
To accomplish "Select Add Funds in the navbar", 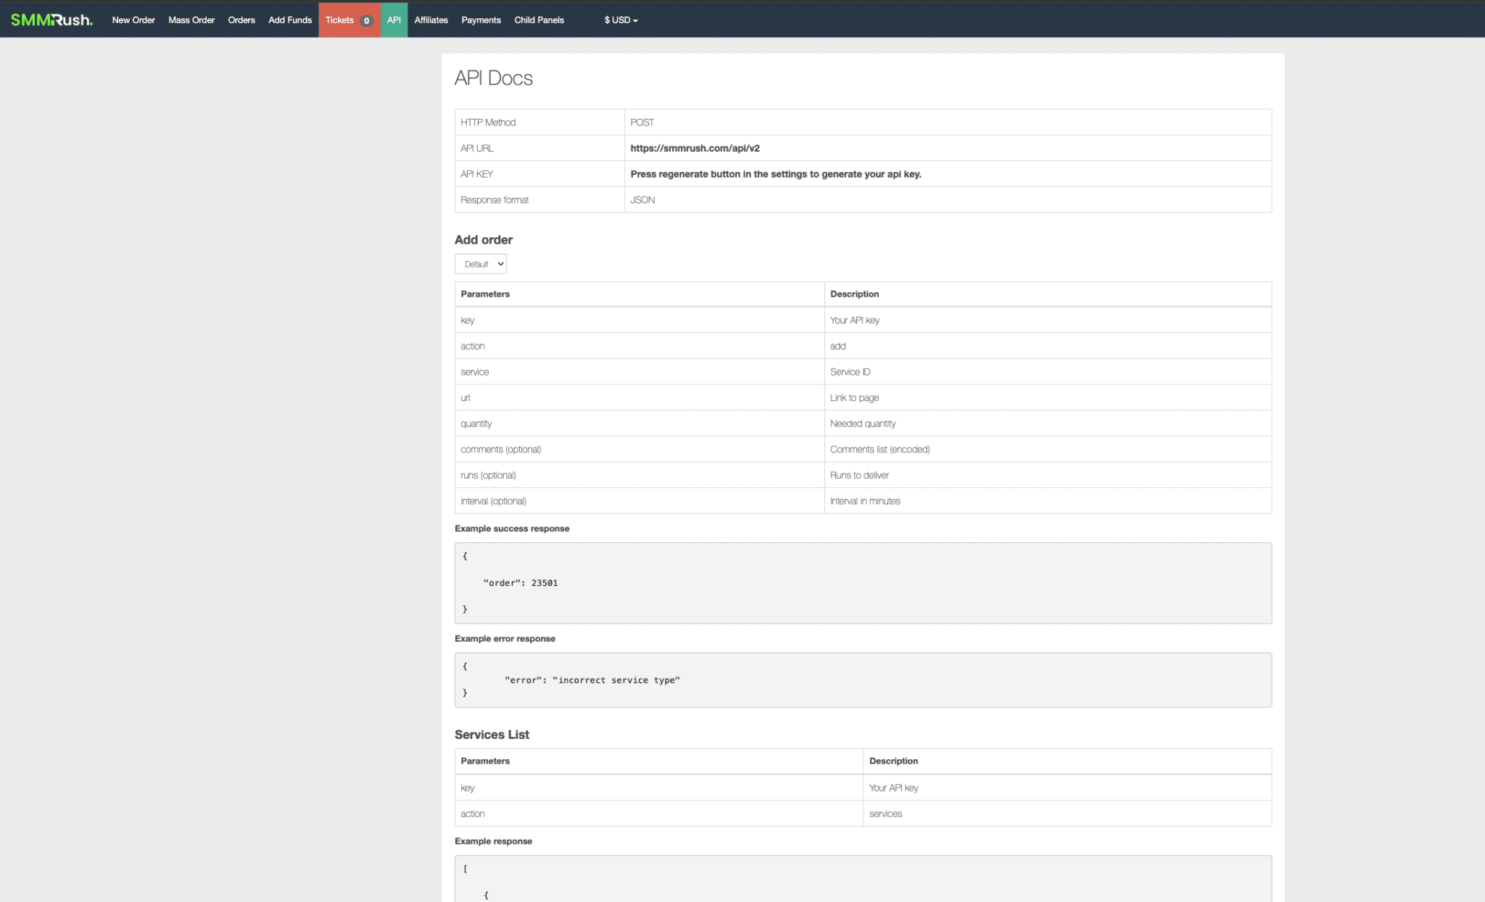I will pos(290,20).
